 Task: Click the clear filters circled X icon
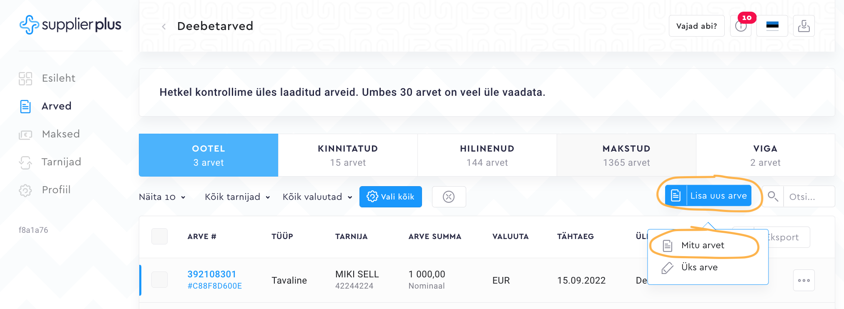click(449, 197)
